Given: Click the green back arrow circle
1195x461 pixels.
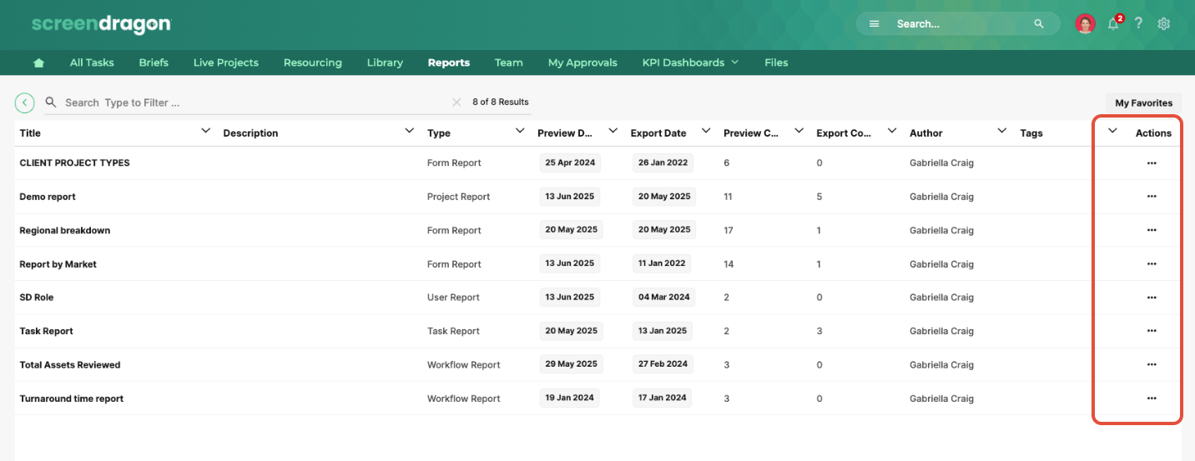Looking at the screenshot, I should click(25, 103).
